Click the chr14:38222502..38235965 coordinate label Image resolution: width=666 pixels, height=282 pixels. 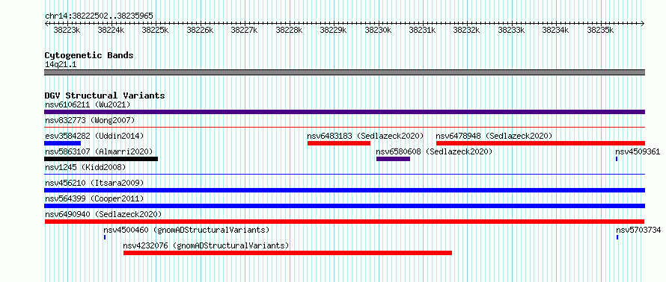(x=99, y=16)
